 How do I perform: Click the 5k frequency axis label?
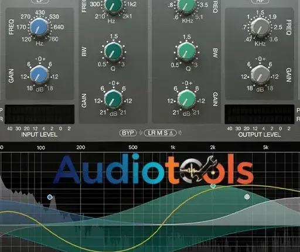pos(265,147)
